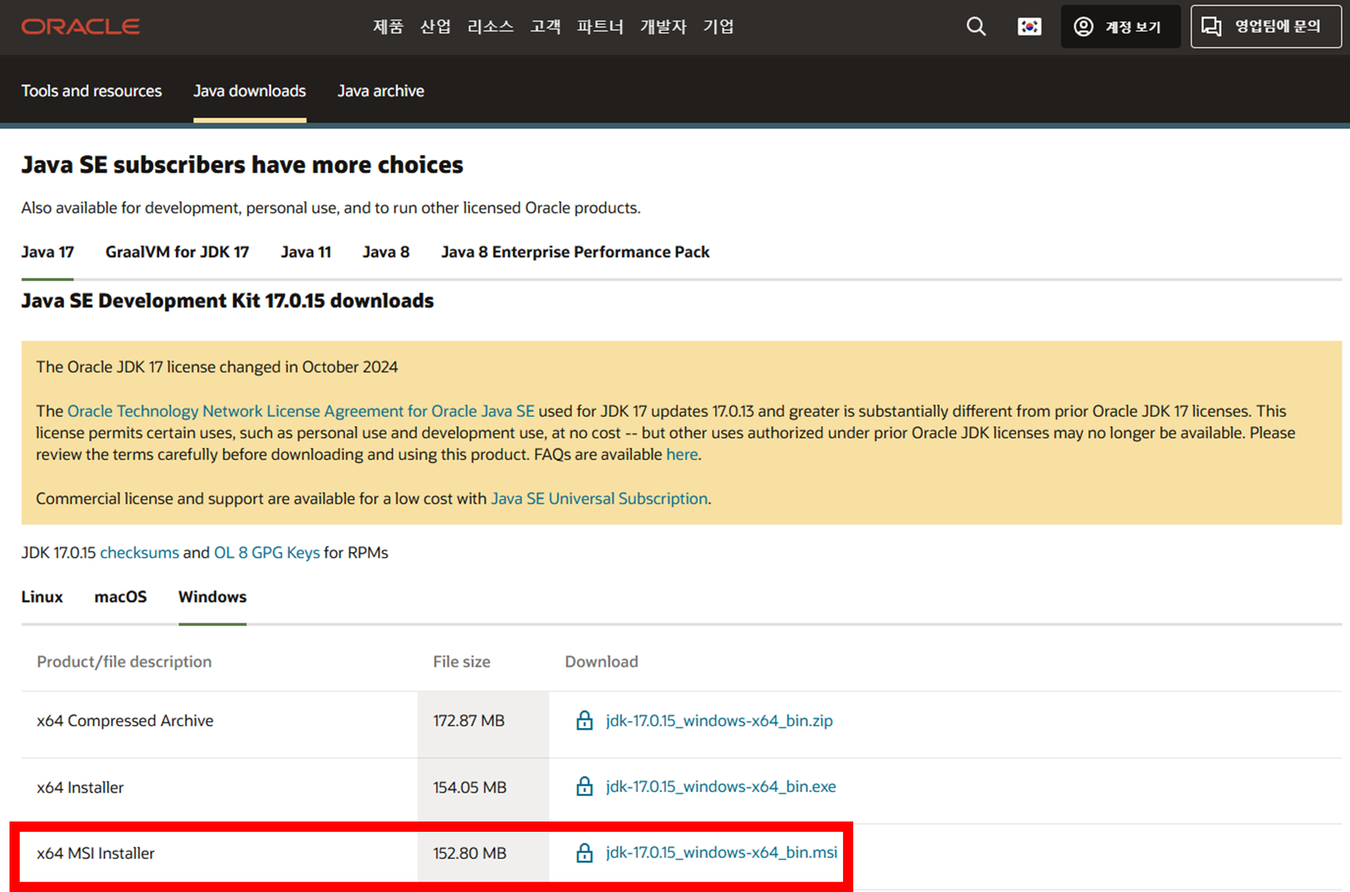Go to Tools and resources tab
This screenshot has height=892, width=1350.
(x=91, y=91)
